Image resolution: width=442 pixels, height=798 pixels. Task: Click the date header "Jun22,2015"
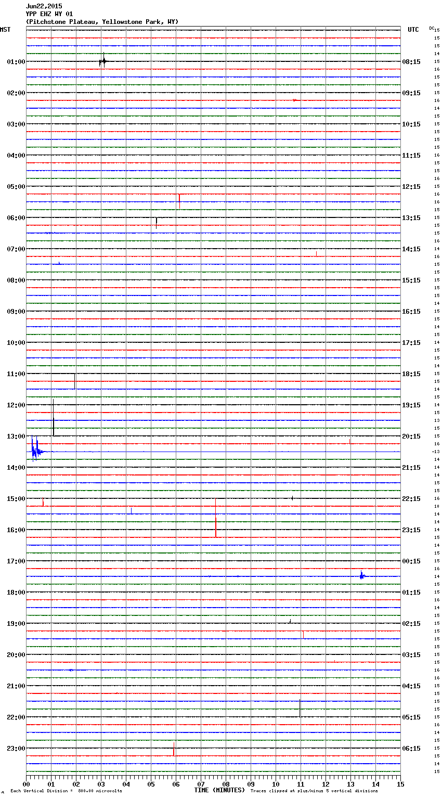click(x=44, y=6)
